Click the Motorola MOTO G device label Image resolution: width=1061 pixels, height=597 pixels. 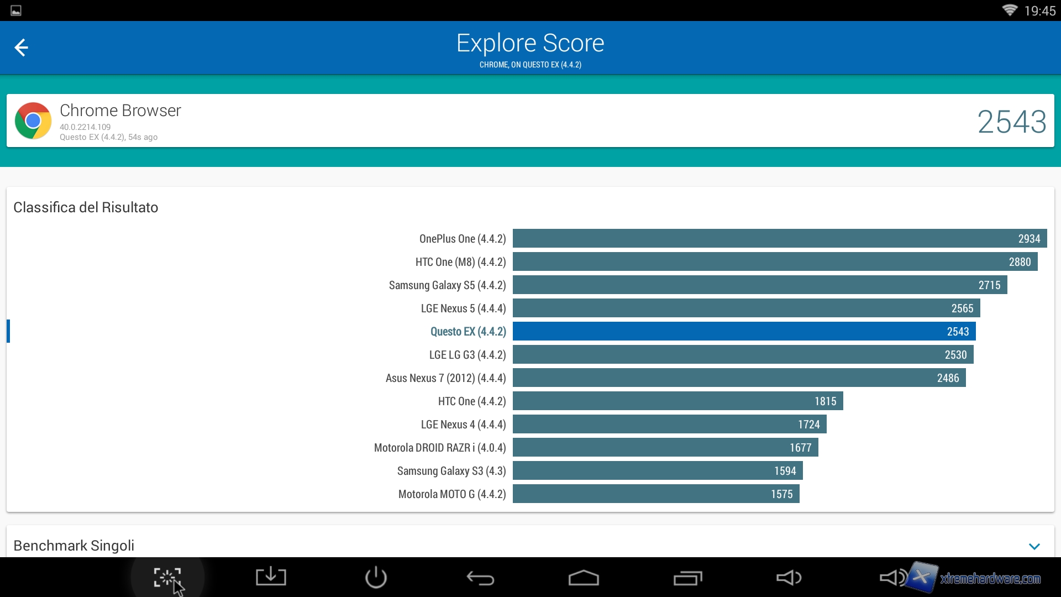point(451,494)
